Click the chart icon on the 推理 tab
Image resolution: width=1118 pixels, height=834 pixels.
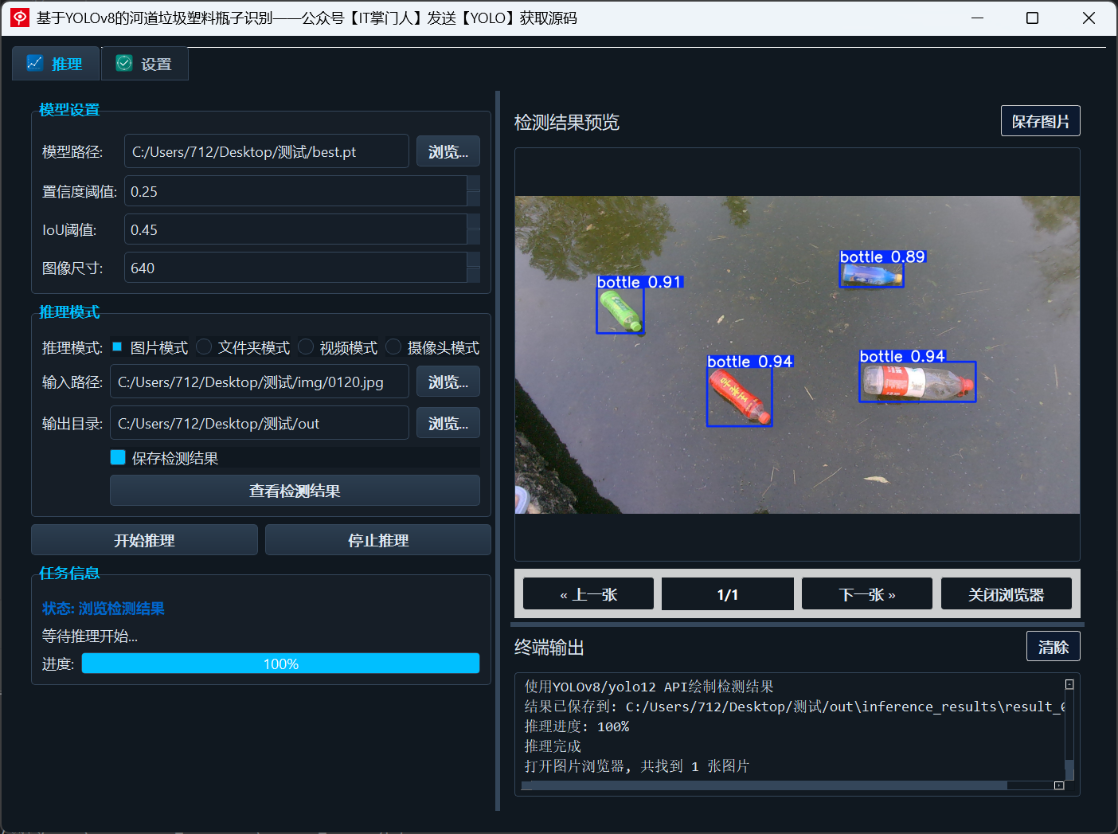[34, 63]
